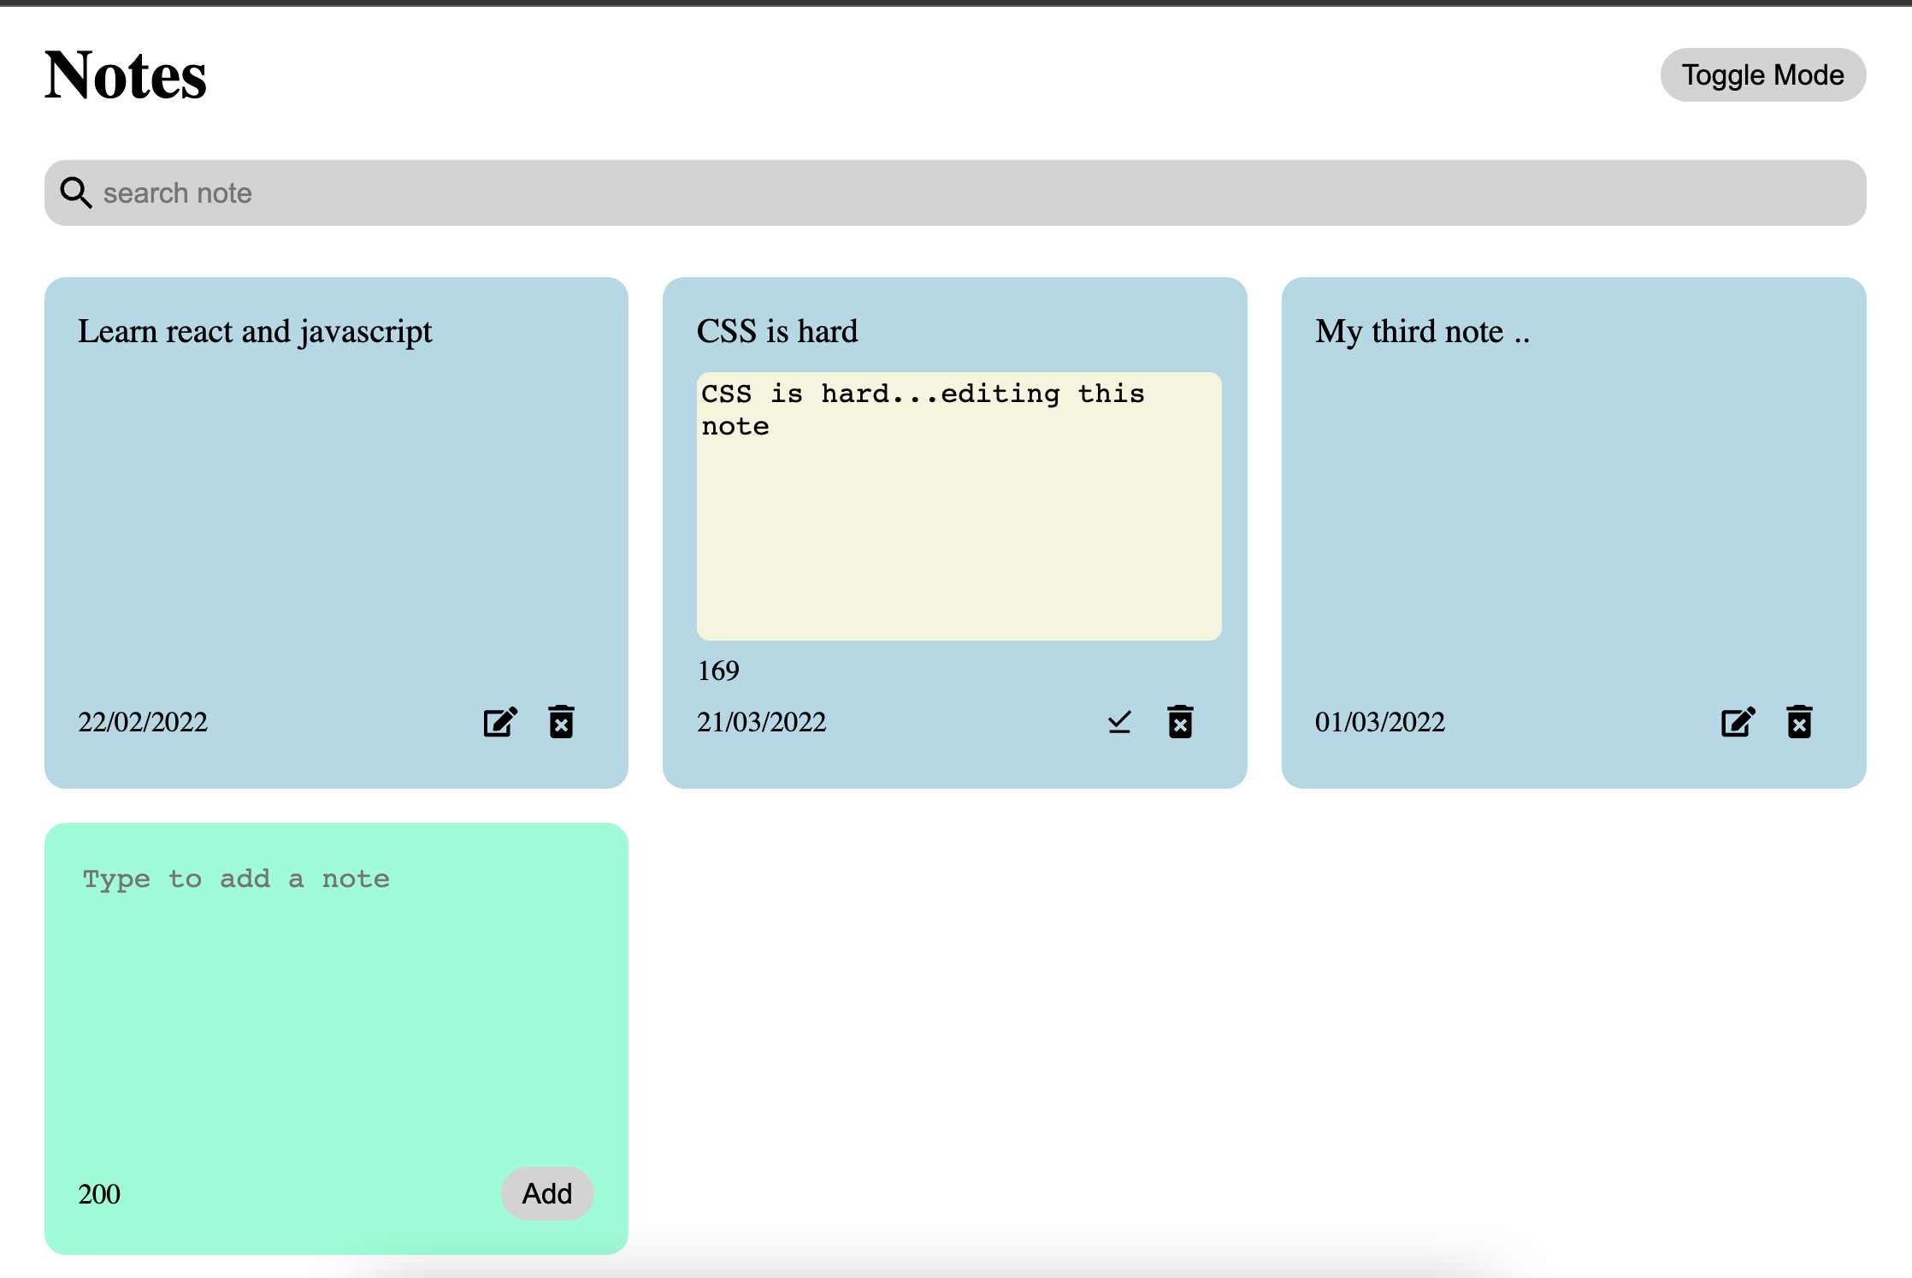Click the date 01/03/2022
This screenshot has width=1912, height=1278.
[x=1380, y=722]
